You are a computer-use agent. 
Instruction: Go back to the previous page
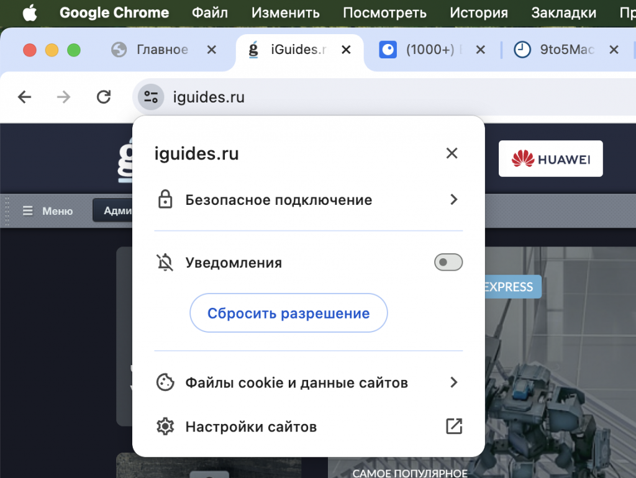tap(25, 97)
